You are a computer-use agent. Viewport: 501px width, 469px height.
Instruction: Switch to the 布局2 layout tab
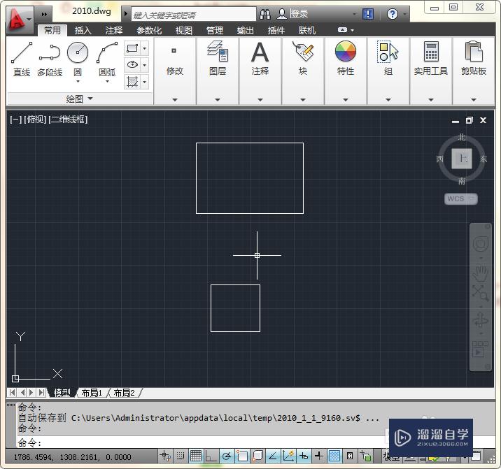(124, 393)
